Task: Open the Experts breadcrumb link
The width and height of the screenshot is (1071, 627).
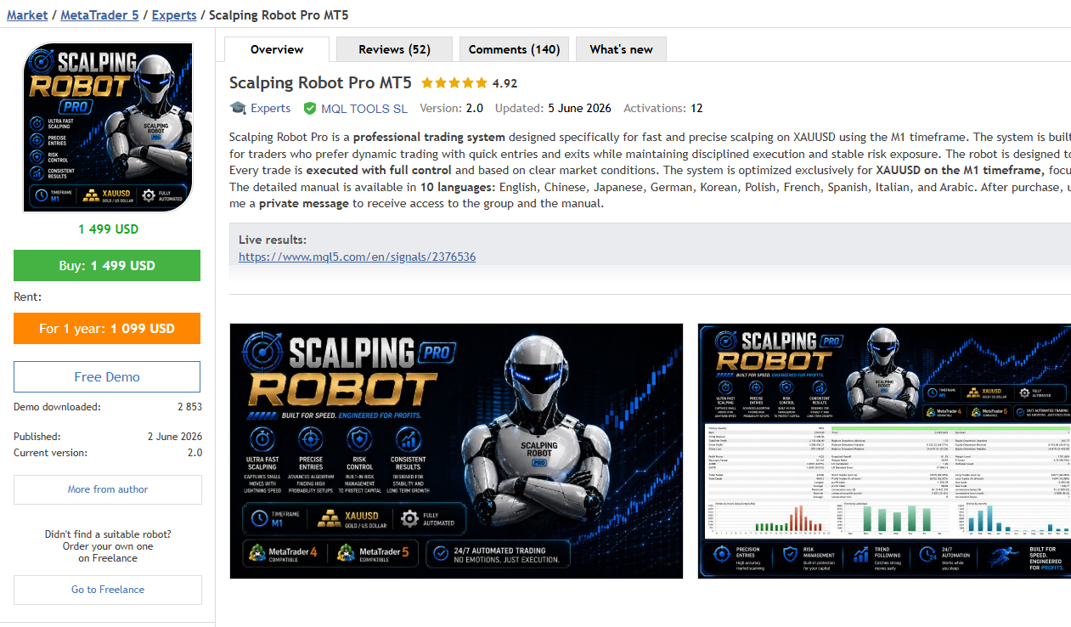Action: point(174,14)
